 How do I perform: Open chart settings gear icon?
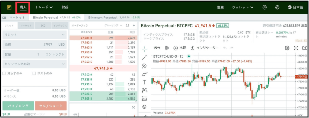(287, 48)
